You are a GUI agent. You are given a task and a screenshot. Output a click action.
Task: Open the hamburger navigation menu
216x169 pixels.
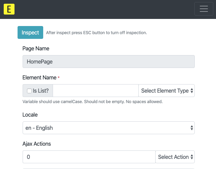click(204, 9)
